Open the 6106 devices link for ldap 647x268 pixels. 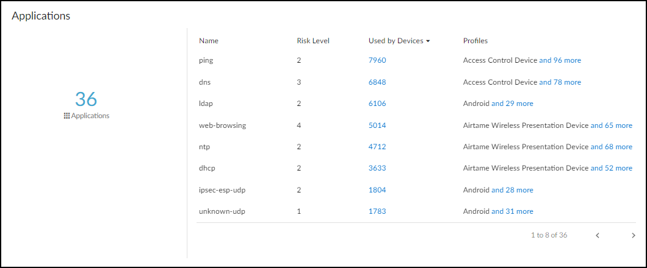[x=377, y=104]
